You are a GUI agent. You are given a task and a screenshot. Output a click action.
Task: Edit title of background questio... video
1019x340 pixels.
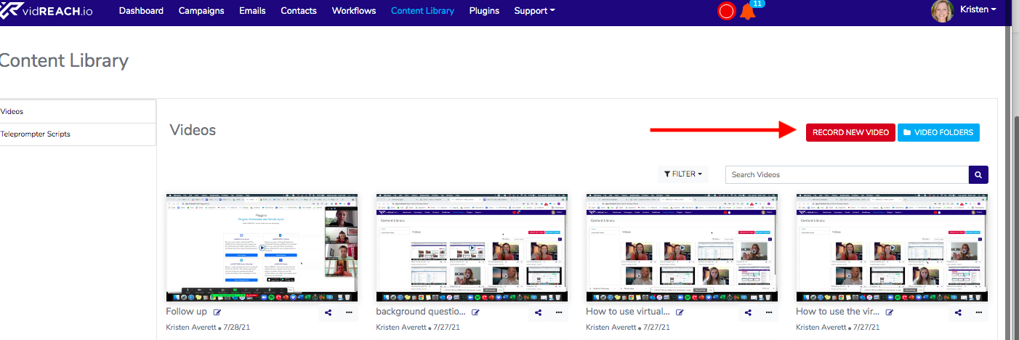(475, 312)
